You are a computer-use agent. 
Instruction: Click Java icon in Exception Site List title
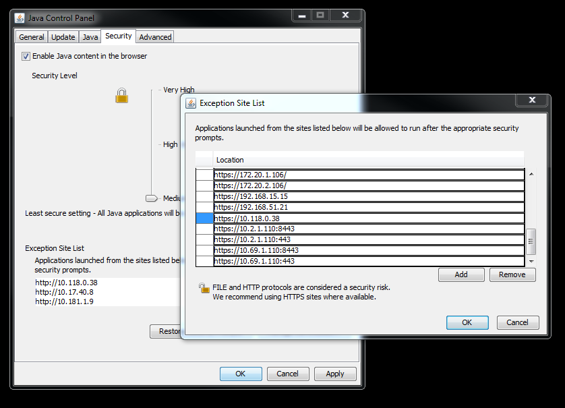click(191, 103)
